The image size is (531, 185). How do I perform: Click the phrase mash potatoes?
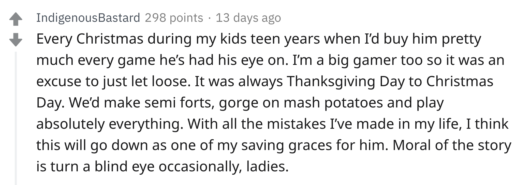[x=333, y=103]
